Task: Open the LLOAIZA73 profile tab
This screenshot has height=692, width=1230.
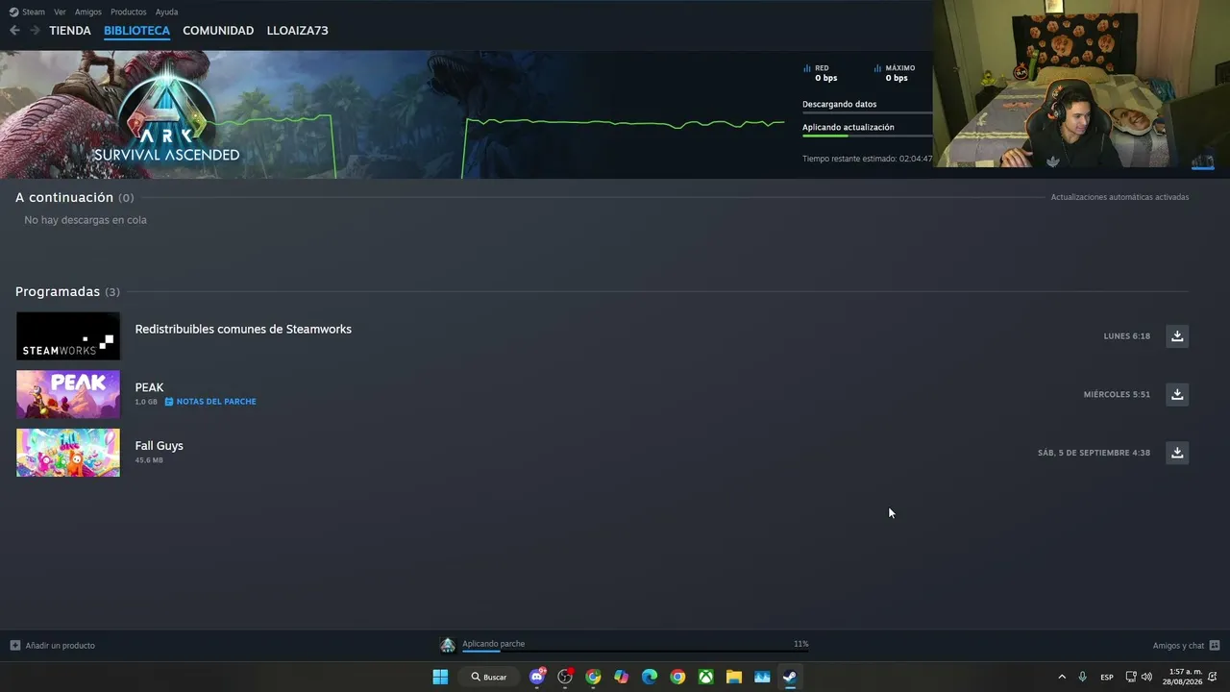Action: (x=298, y=31)
